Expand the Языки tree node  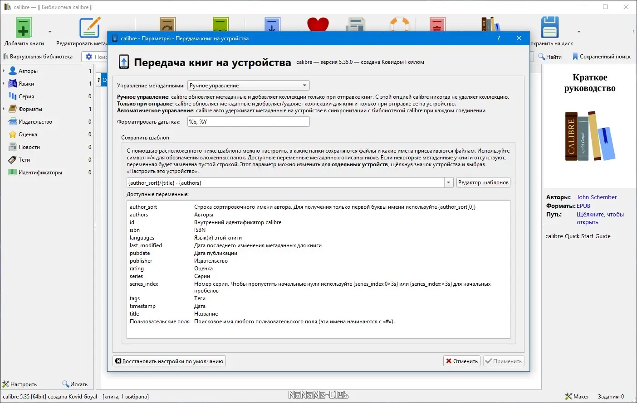pos(4,84)
